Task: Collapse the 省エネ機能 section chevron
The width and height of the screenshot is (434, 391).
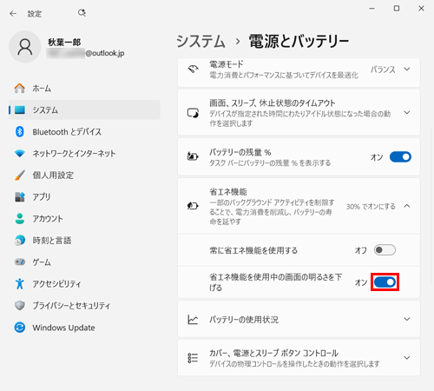Action: click(x=407, y=206)
